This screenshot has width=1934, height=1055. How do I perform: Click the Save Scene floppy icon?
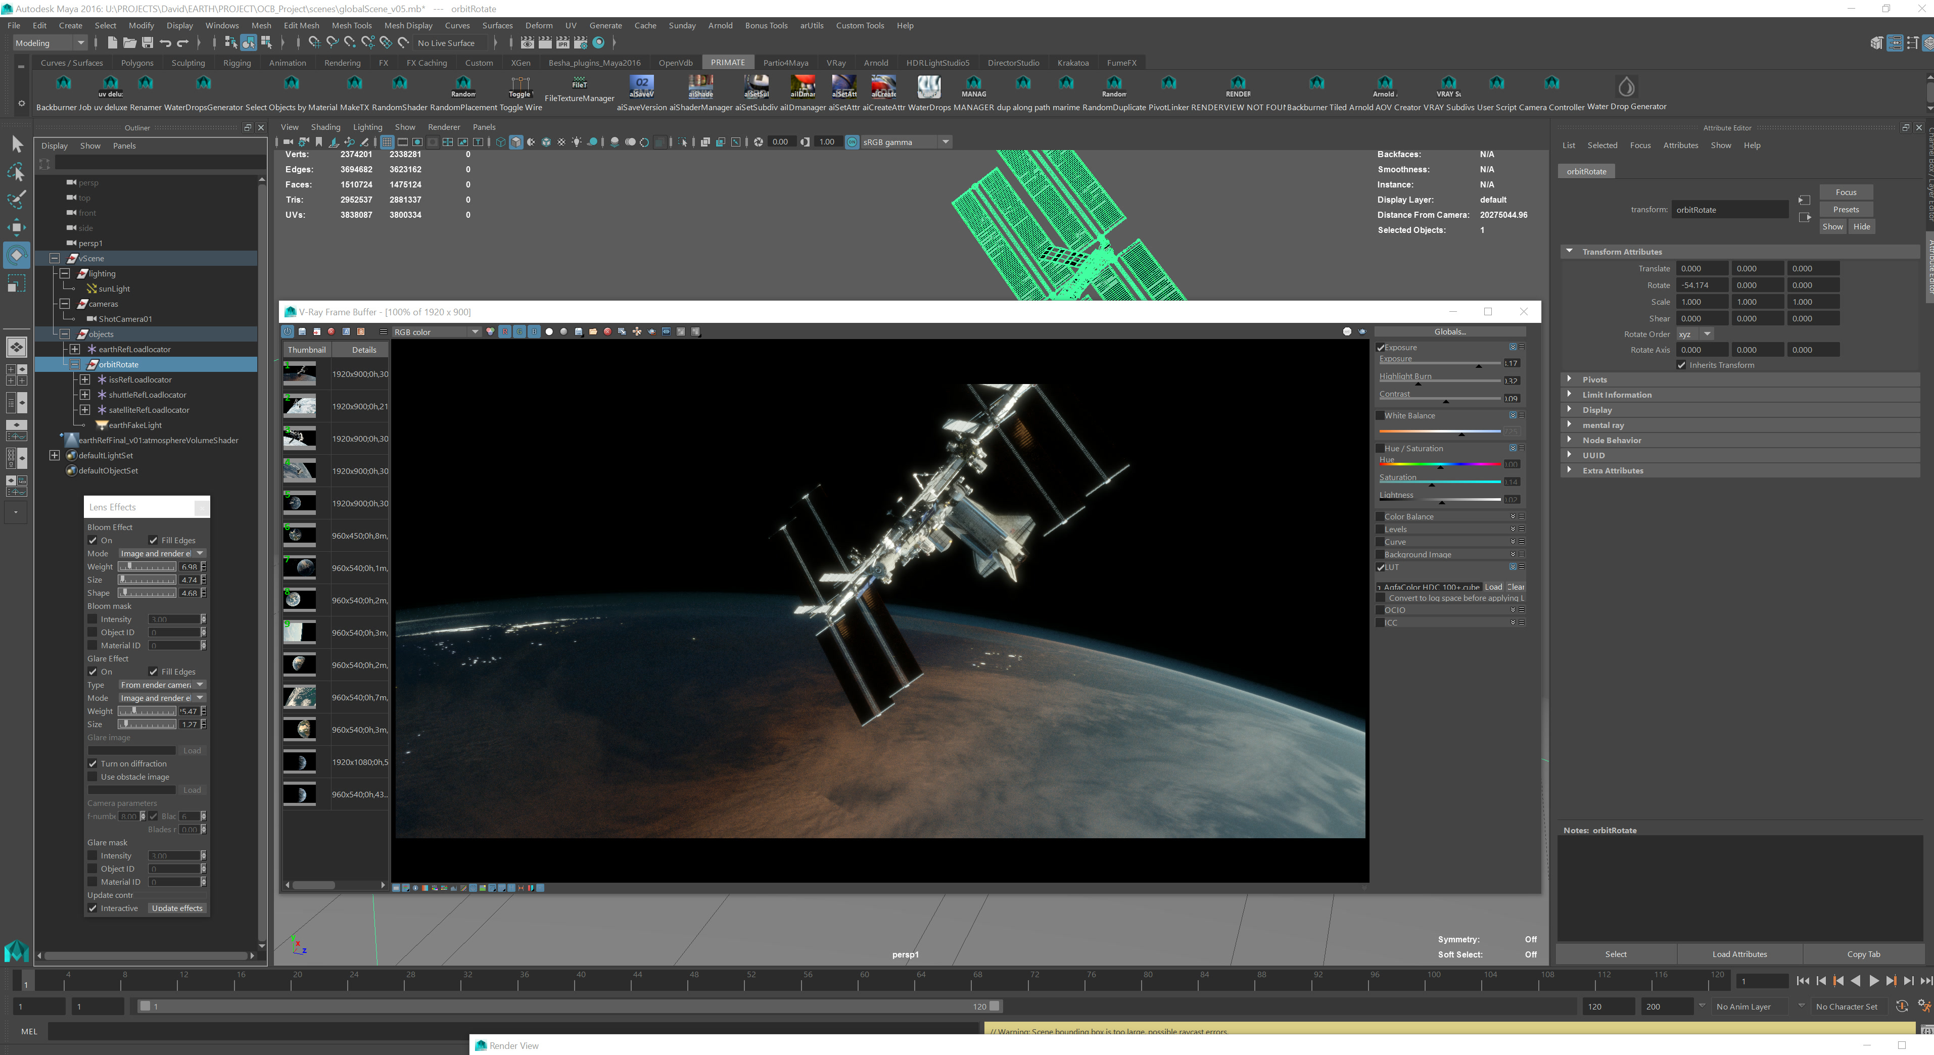pyautogui.click(x=147, y=43)
